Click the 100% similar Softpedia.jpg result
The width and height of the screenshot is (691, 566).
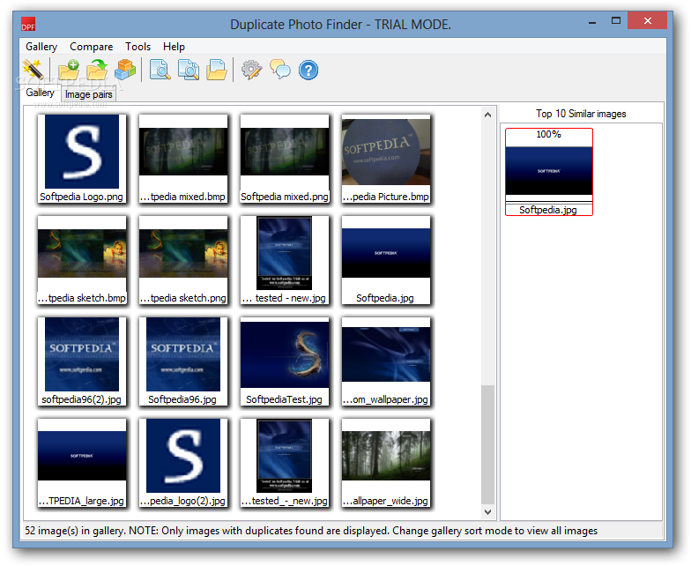[x=549, y=172]
